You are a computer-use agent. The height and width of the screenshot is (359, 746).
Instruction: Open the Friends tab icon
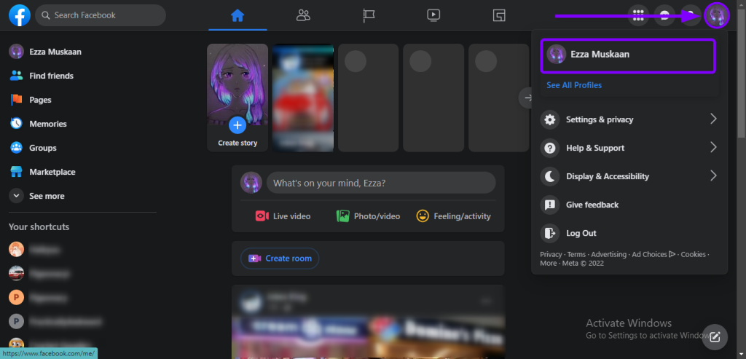(x=303, y=15)
